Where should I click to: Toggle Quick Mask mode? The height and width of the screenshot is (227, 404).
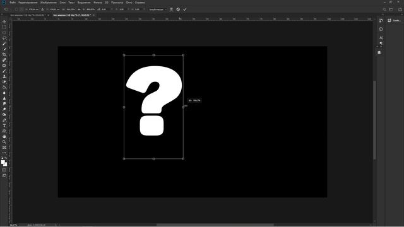4,170
